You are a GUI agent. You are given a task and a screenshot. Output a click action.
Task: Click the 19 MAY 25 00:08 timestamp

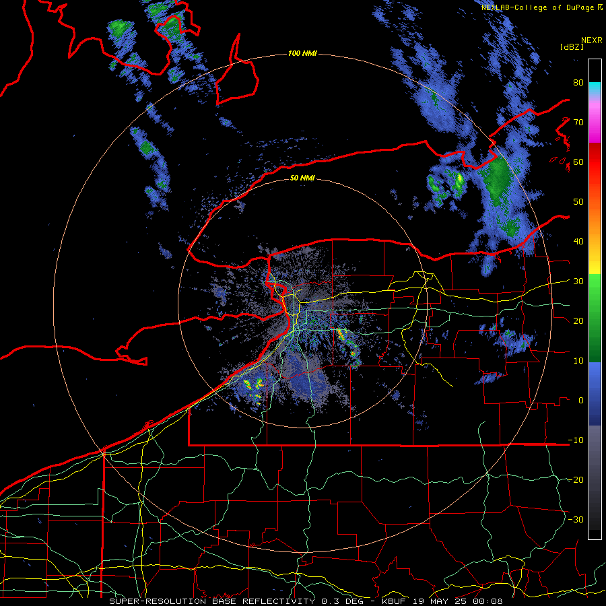(x=457, y=601)
